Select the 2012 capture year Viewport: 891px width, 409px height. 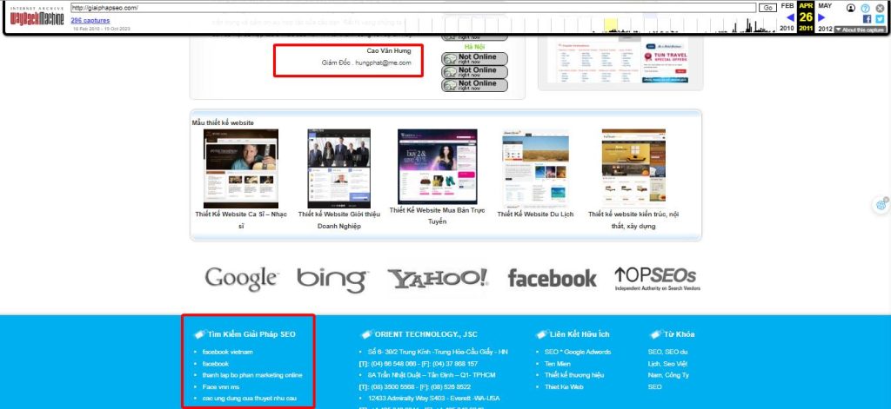pyautogui.click(x=825, y=29)
